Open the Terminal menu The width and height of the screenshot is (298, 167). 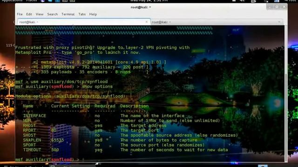68,14
